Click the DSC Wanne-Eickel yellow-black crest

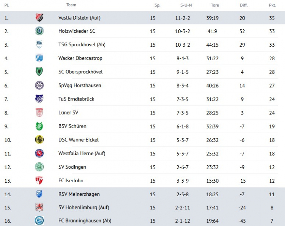[39, 140]
